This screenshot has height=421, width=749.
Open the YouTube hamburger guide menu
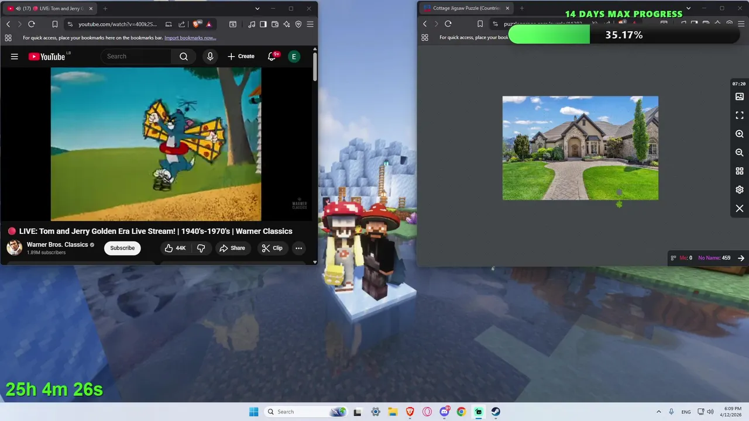[x=15, y=56]
